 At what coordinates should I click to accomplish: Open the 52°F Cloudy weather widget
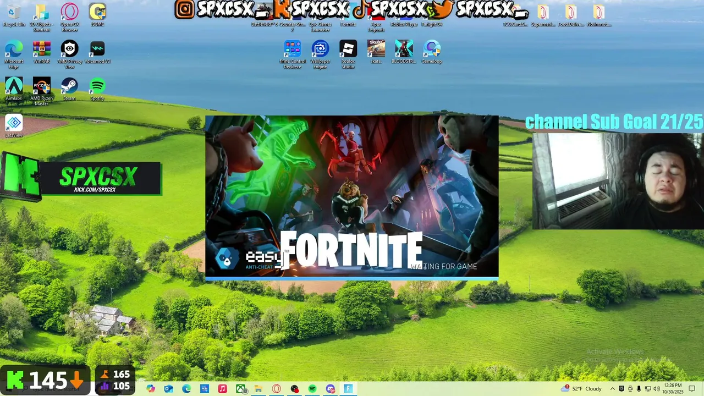(x=581, y=389)
